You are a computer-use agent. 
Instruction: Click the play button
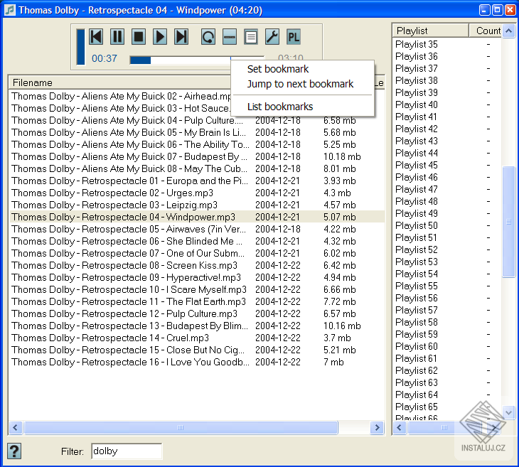pos(159,37)
